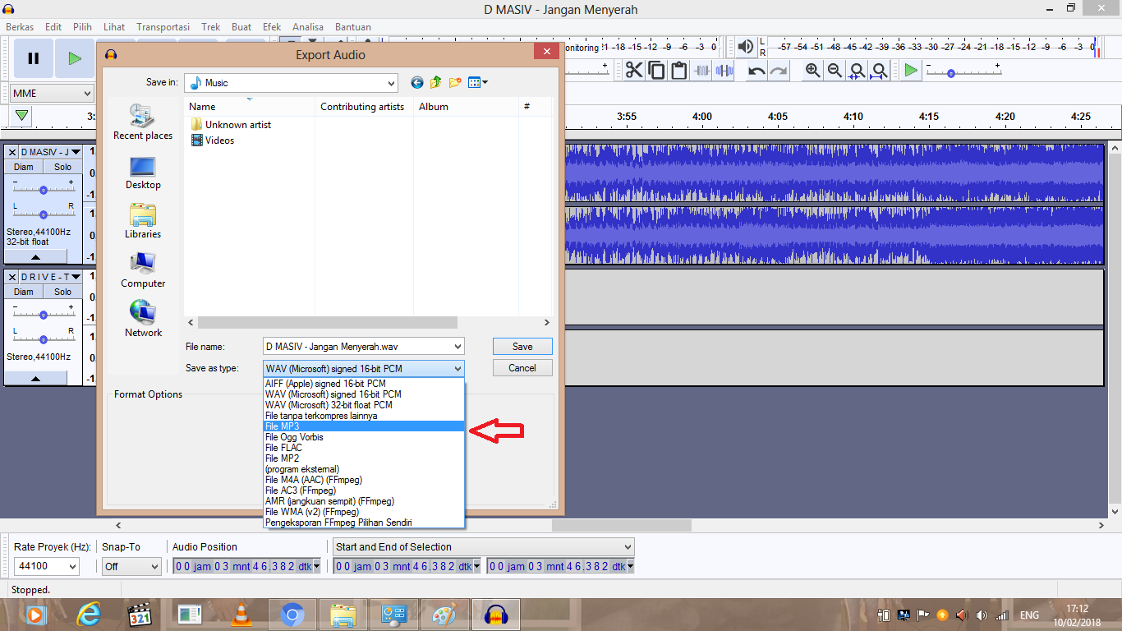Click the Fit Selection zoom icon
The image size is (1122, 631).
[x=857, y=70]
